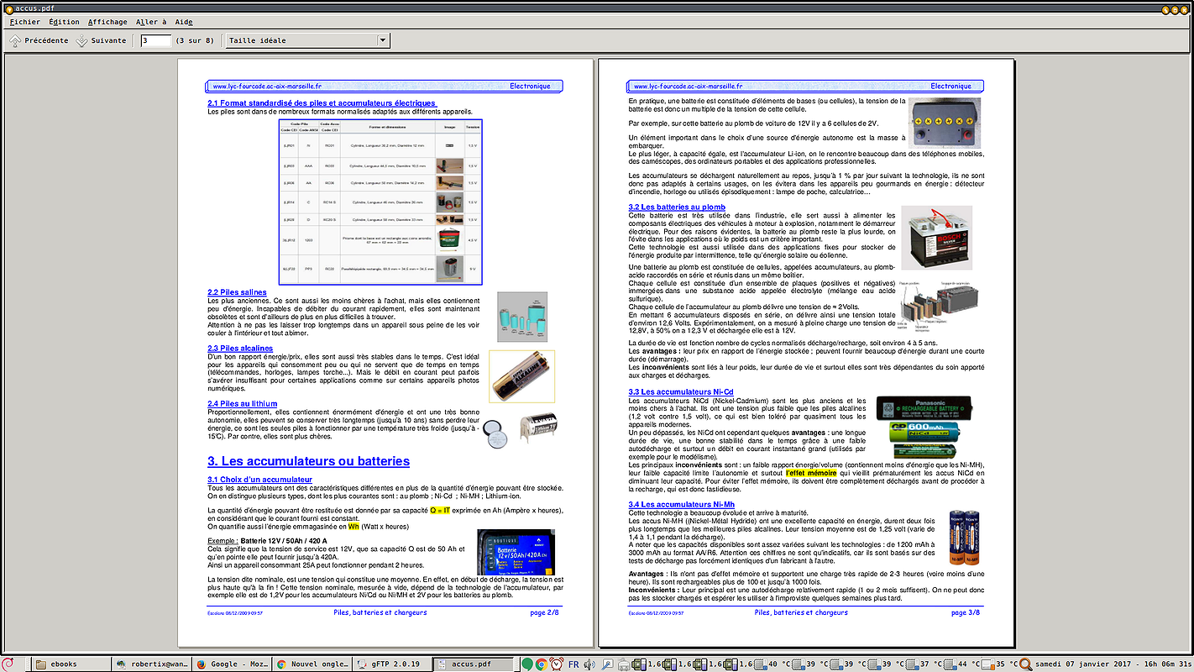The image size is (1194, 672).
Task: Click heading 3.4 Les accumulateurs Ni-Mh
Action: coord(682,504)
